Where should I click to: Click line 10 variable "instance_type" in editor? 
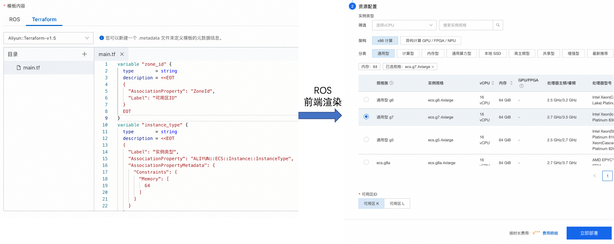(x=153, y=125)
